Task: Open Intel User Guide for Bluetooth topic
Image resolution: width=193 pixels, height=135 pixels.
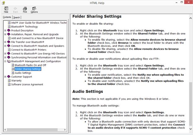Action: (x=39, y=23)
